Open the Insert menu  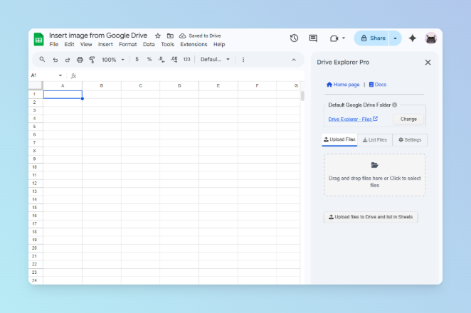105,44
